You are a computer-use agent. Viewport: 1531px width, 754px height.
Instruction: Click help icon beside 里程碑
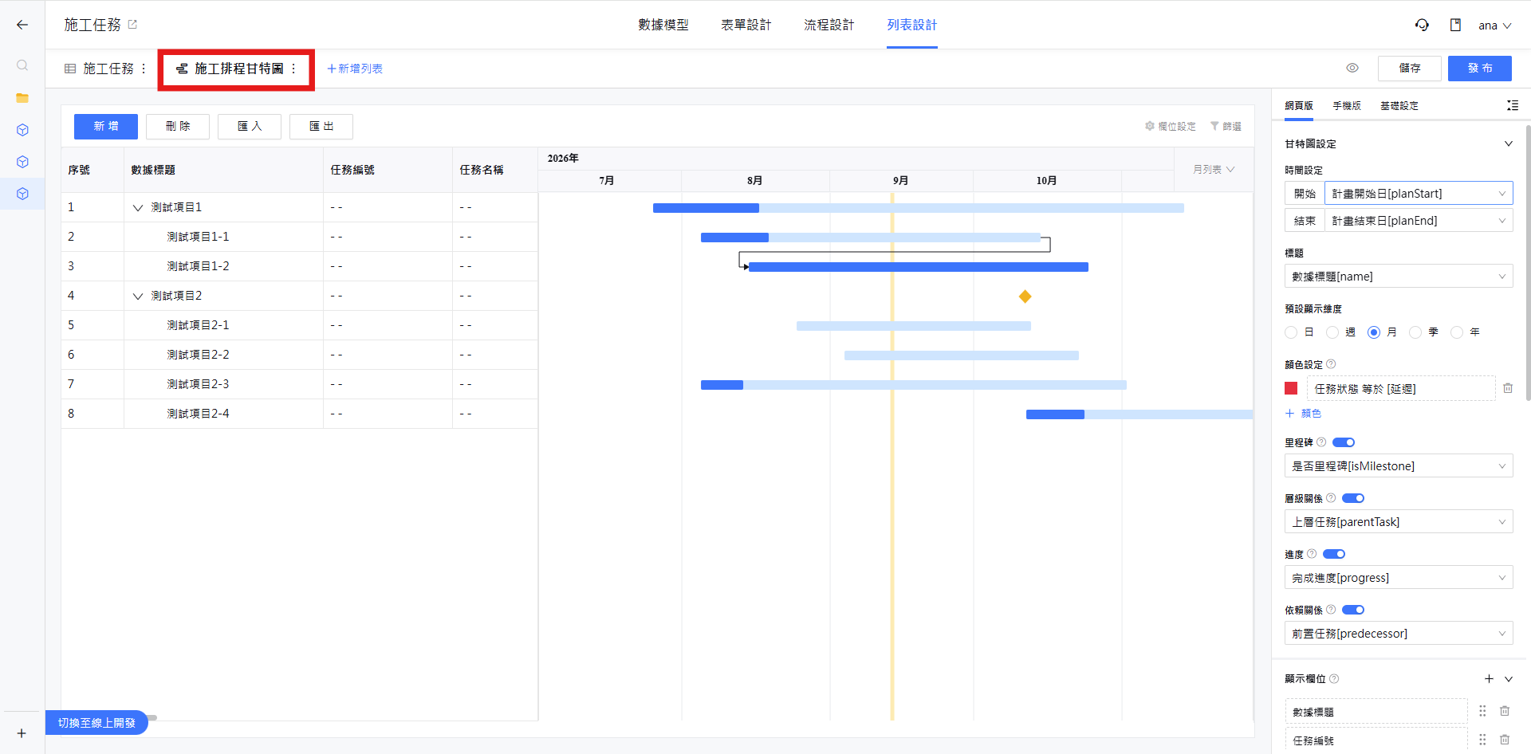pos(1321,442)
